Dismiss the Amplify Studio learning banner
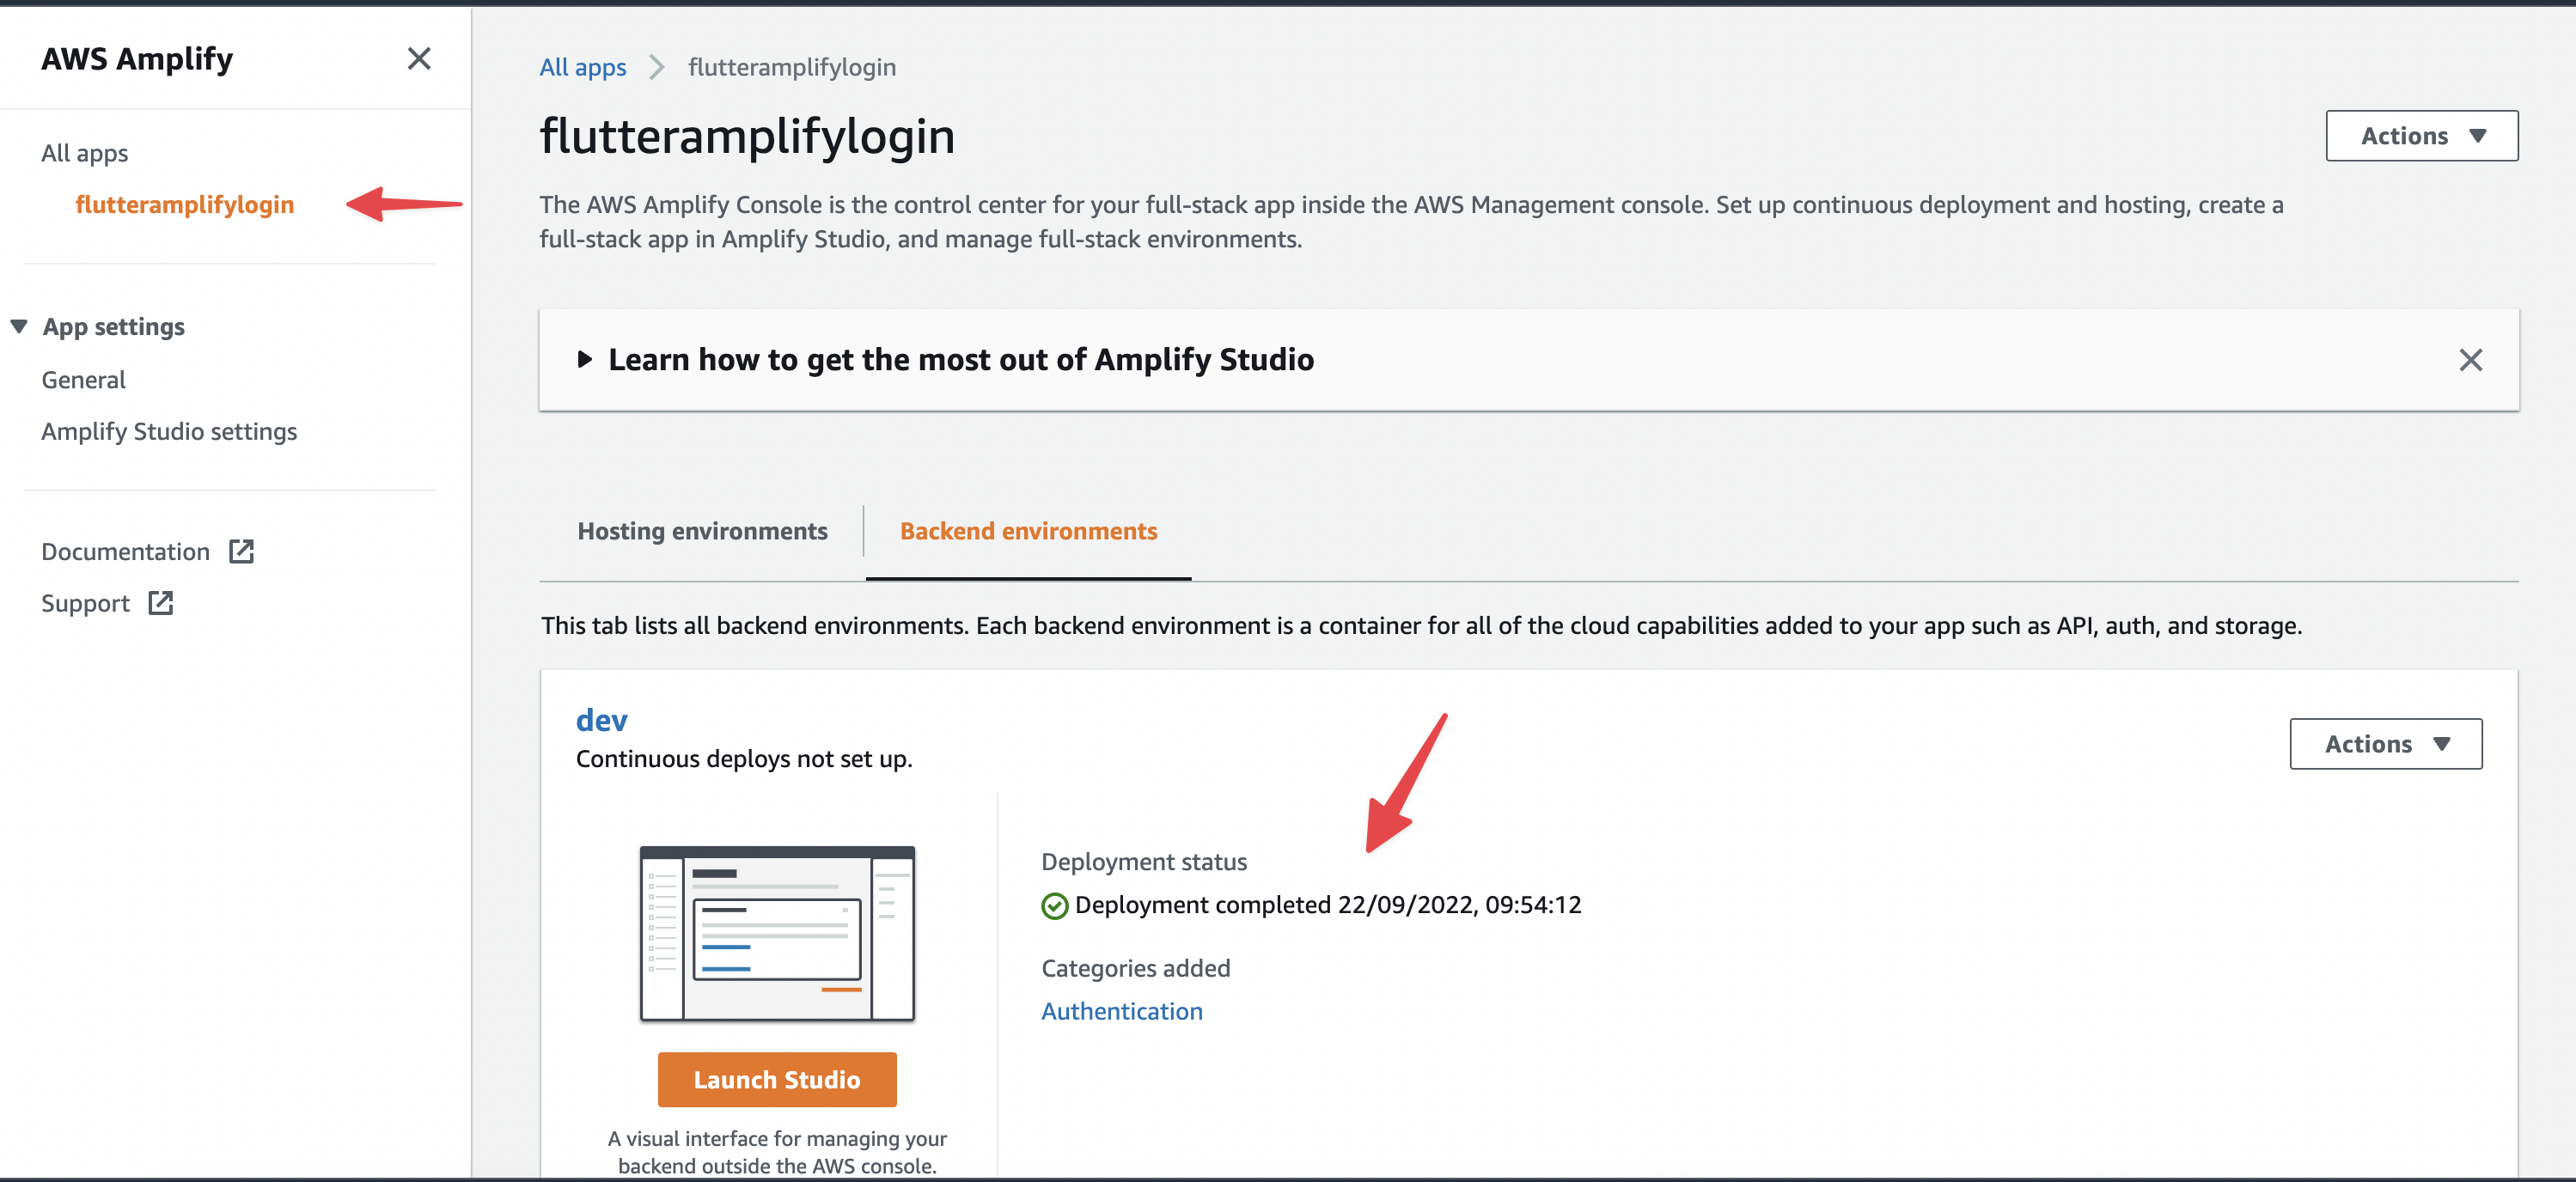Image resolution: width=2576 pixels, height=1182 pixels. 2471,360
